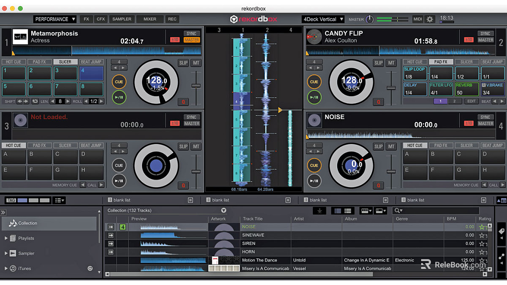This screenshot has width=507, height=285.
Task: Enable MT master tempo on deck 2
Action: point(391,63)
